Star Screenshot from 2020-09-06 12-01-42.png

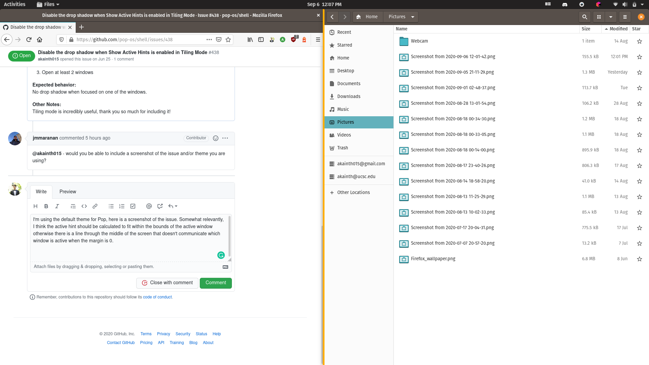pyautogui.click(x=640, y=57)
